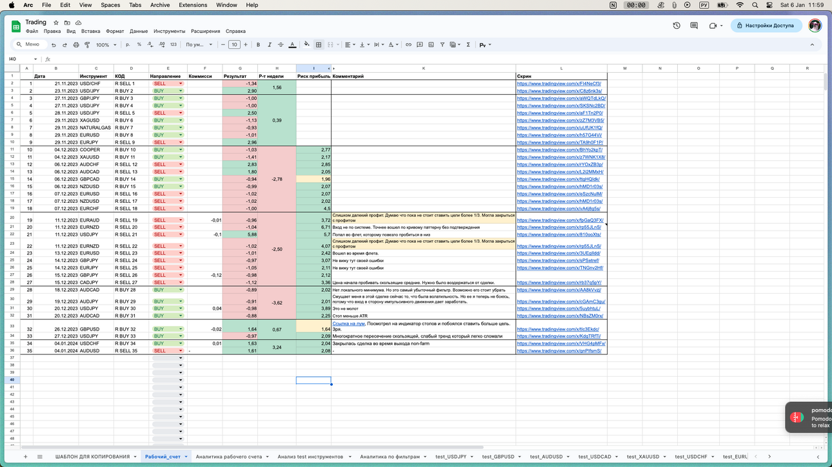The image size is (832, 467).
Task: Add a new sheet with plus
Action: point(26,457)
